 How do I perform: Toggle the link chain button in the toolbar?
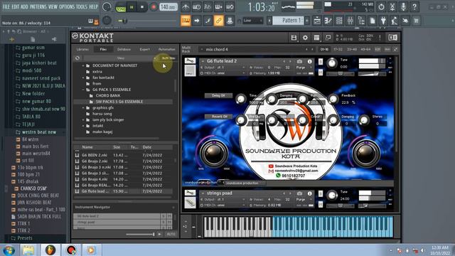(219, 21)
